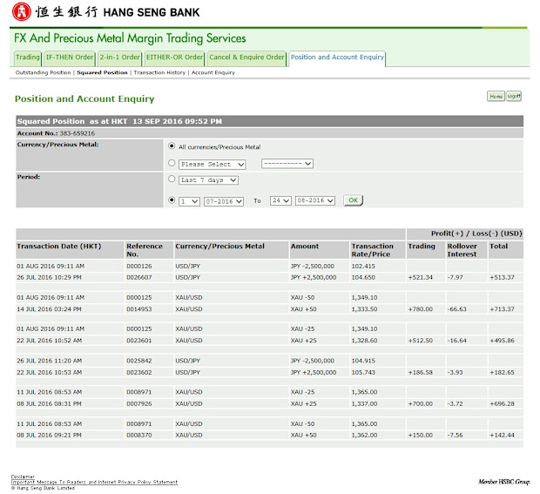Image resolution: width=540 pixels, height=494 pixels.
Task: Open the Disclaimer link
Action: coord(23,477)
